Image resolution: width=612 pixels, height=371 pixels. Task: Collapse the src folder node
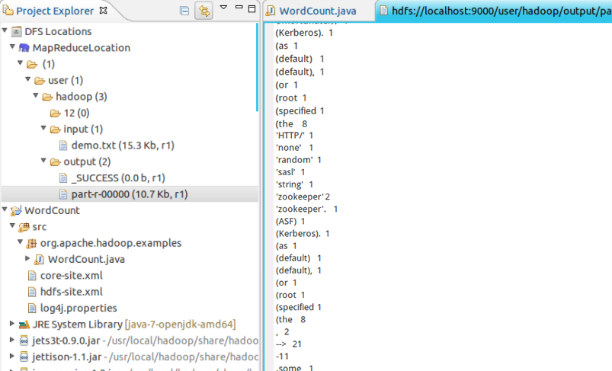pos(12,225)
